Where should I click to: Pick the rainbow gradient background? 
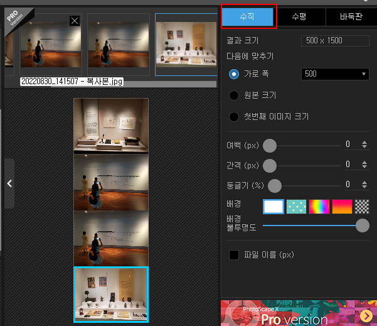click(319, 207)
